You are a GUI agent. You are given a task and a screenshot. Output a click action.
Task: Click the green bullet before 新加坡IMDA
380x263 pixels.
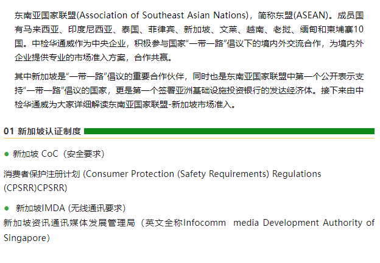tap(7, 207)
